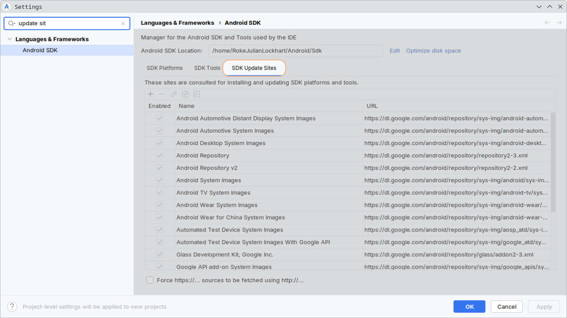Click the update sites list scrollbar
Image resolution: width=567 pixels, height=318 pixels.
553,162
